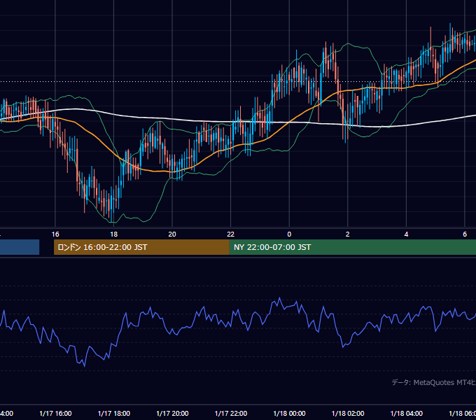Click hour label 18 under price chart
The width and height of the screenshot is (476, 420).
[113, 234]
